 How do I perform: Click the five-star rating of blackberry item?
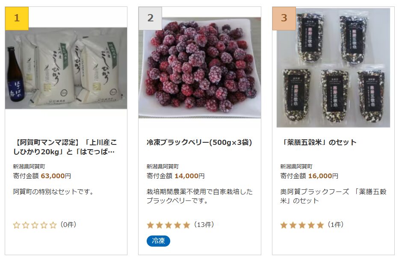(168, 225)
